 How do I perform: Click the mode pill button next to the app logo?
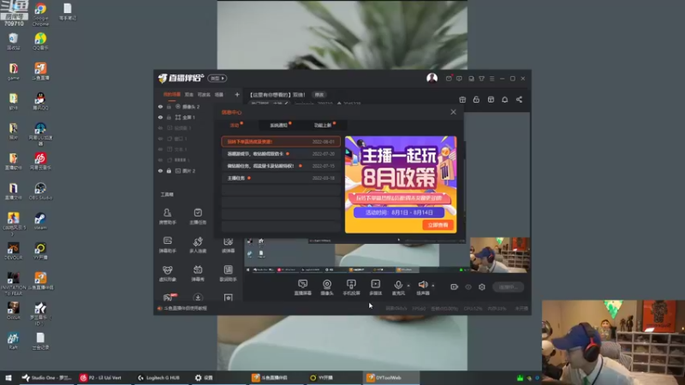tap(217, 78)
